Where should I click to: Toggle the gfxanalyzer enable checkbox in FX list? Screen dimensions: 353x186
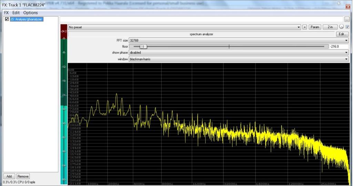[7, 19]
